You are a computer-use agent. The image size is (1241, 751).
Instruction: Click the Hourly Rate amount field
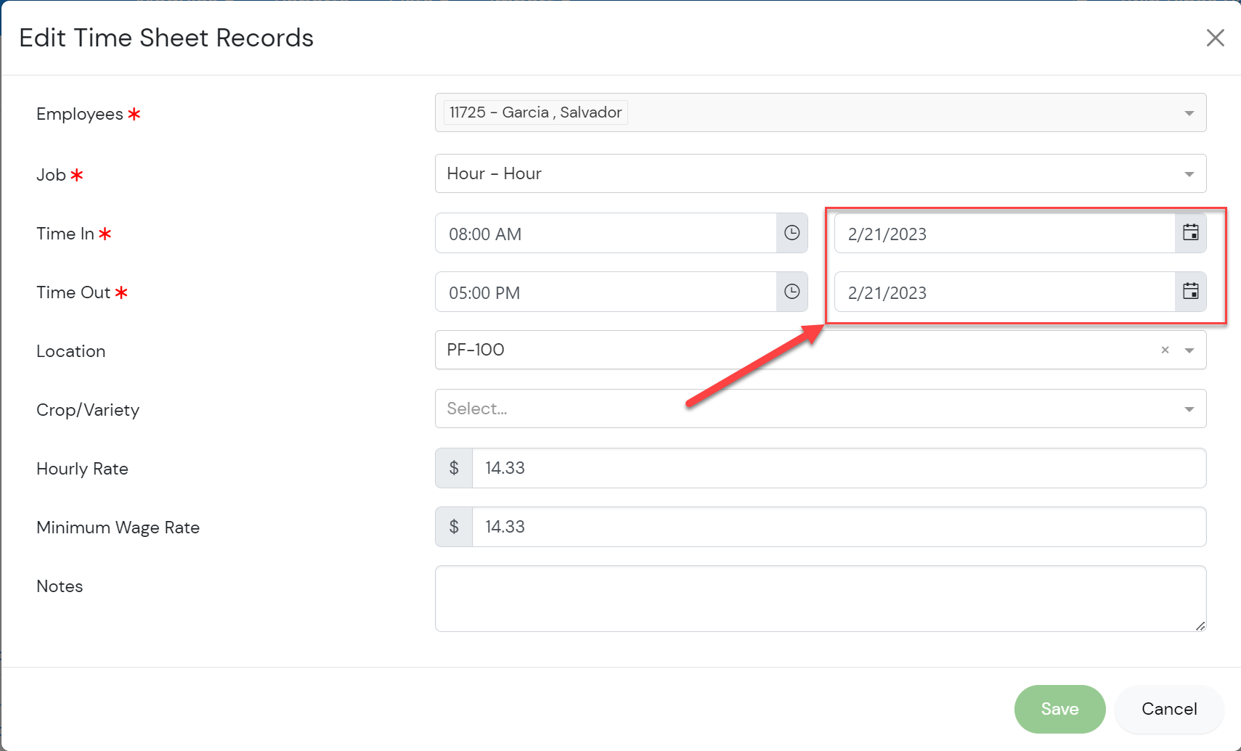pyautogui.click(x=839, y=468)
